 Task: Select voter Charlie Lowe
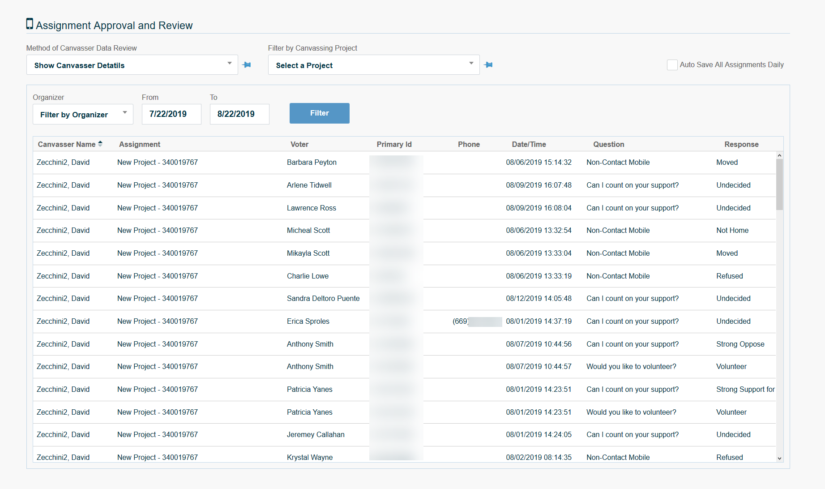point(308,276)
